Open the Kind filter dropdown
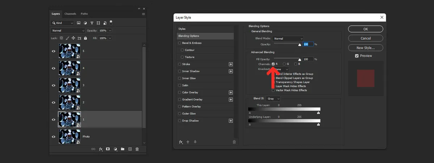This screenshot has width=434, height=163. click(63, 23)
